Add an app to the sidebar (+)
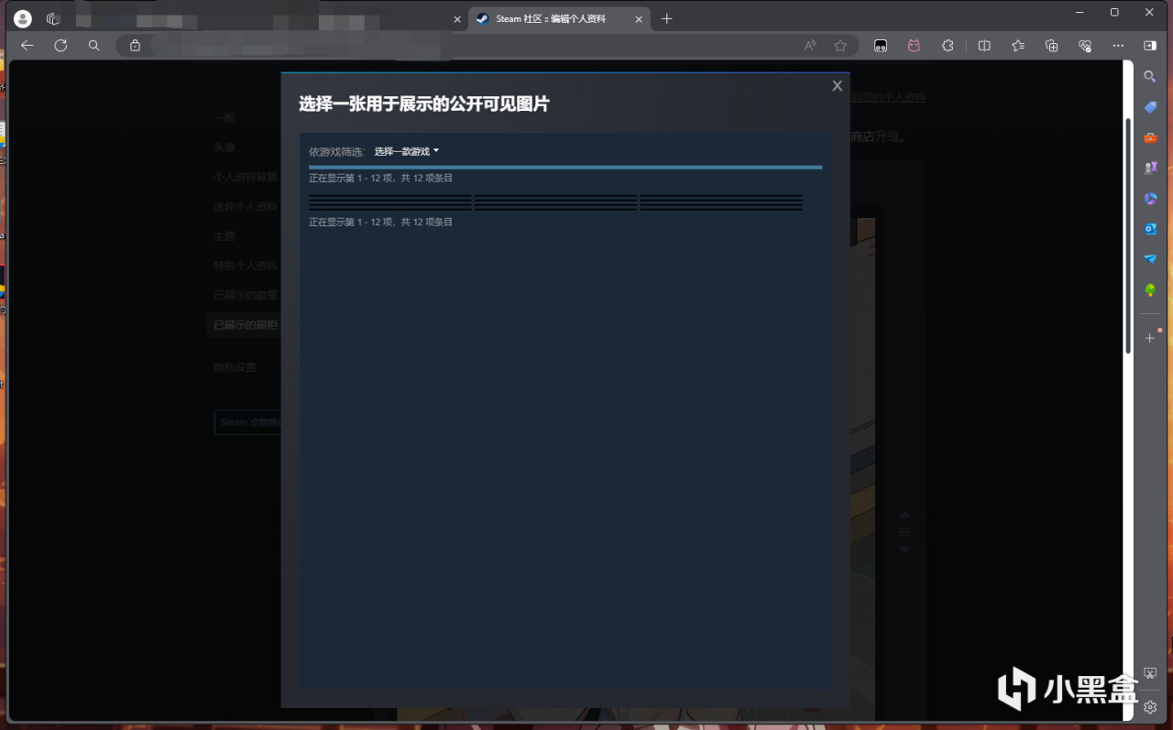This screenshot has height=730, width=1173. coord(1150,338)
